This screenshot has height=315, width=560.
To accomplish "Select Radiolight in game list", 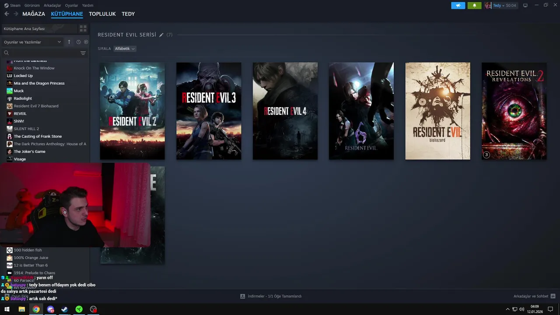I will click(23, 98).
